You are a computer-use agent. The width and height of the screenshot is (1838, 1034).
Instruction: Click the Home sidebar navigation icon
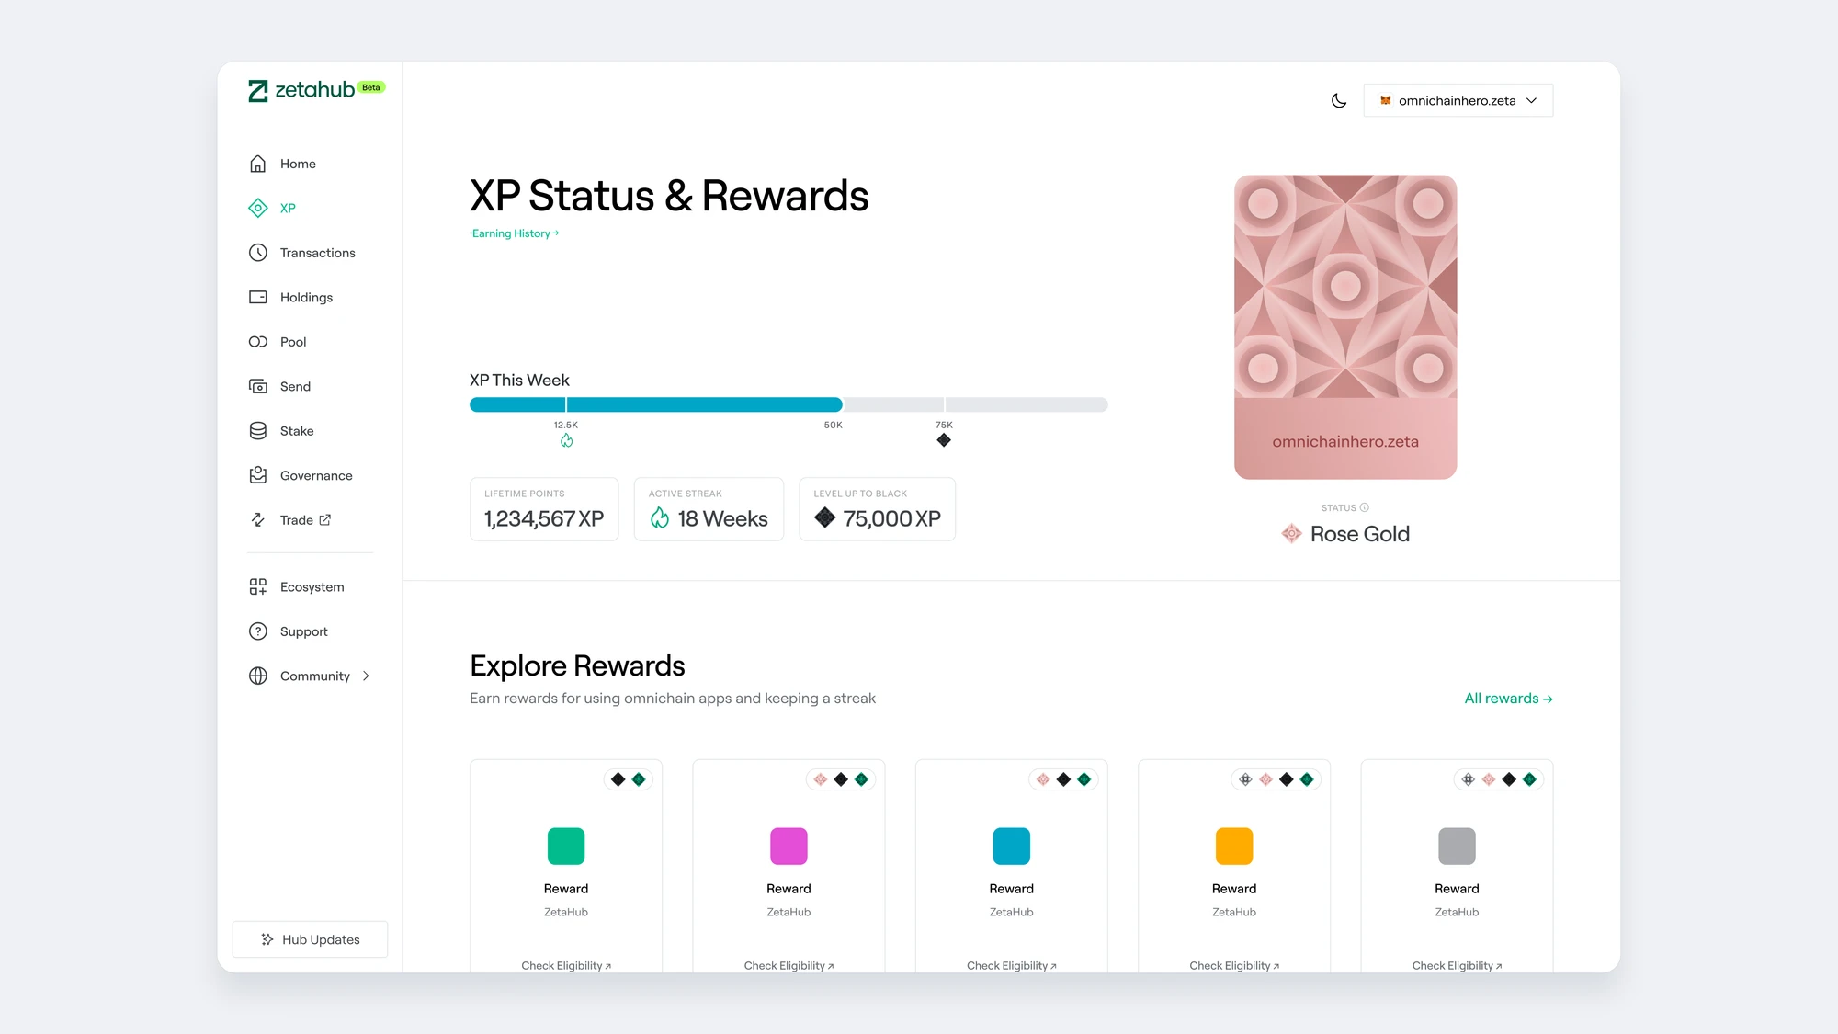click(x=257, y=163)
